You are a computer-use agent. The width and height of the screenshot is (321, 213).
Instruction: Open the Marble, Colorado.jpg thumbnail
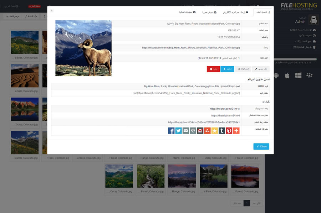pyautogui.click(x=25, y=143)
